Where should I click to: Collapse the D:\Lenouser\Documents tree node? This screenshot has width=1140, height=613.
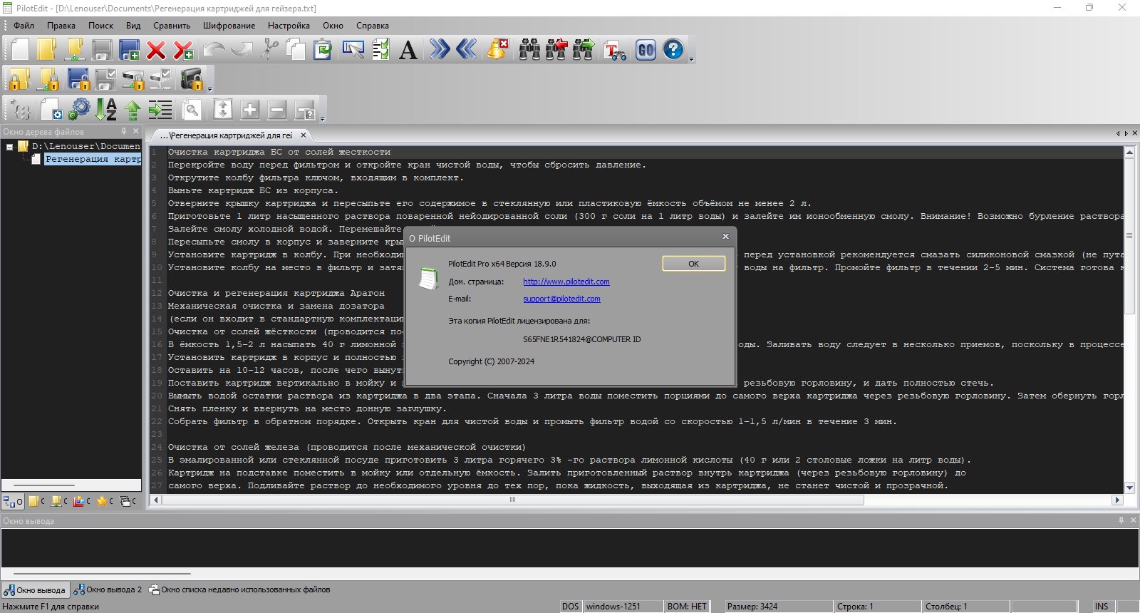[x=10, y=147]
